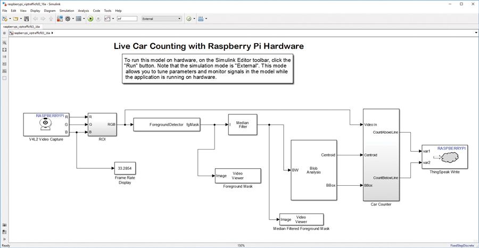Click the Build Model toolbar icon
479x248 pixels.
[201, 19]
